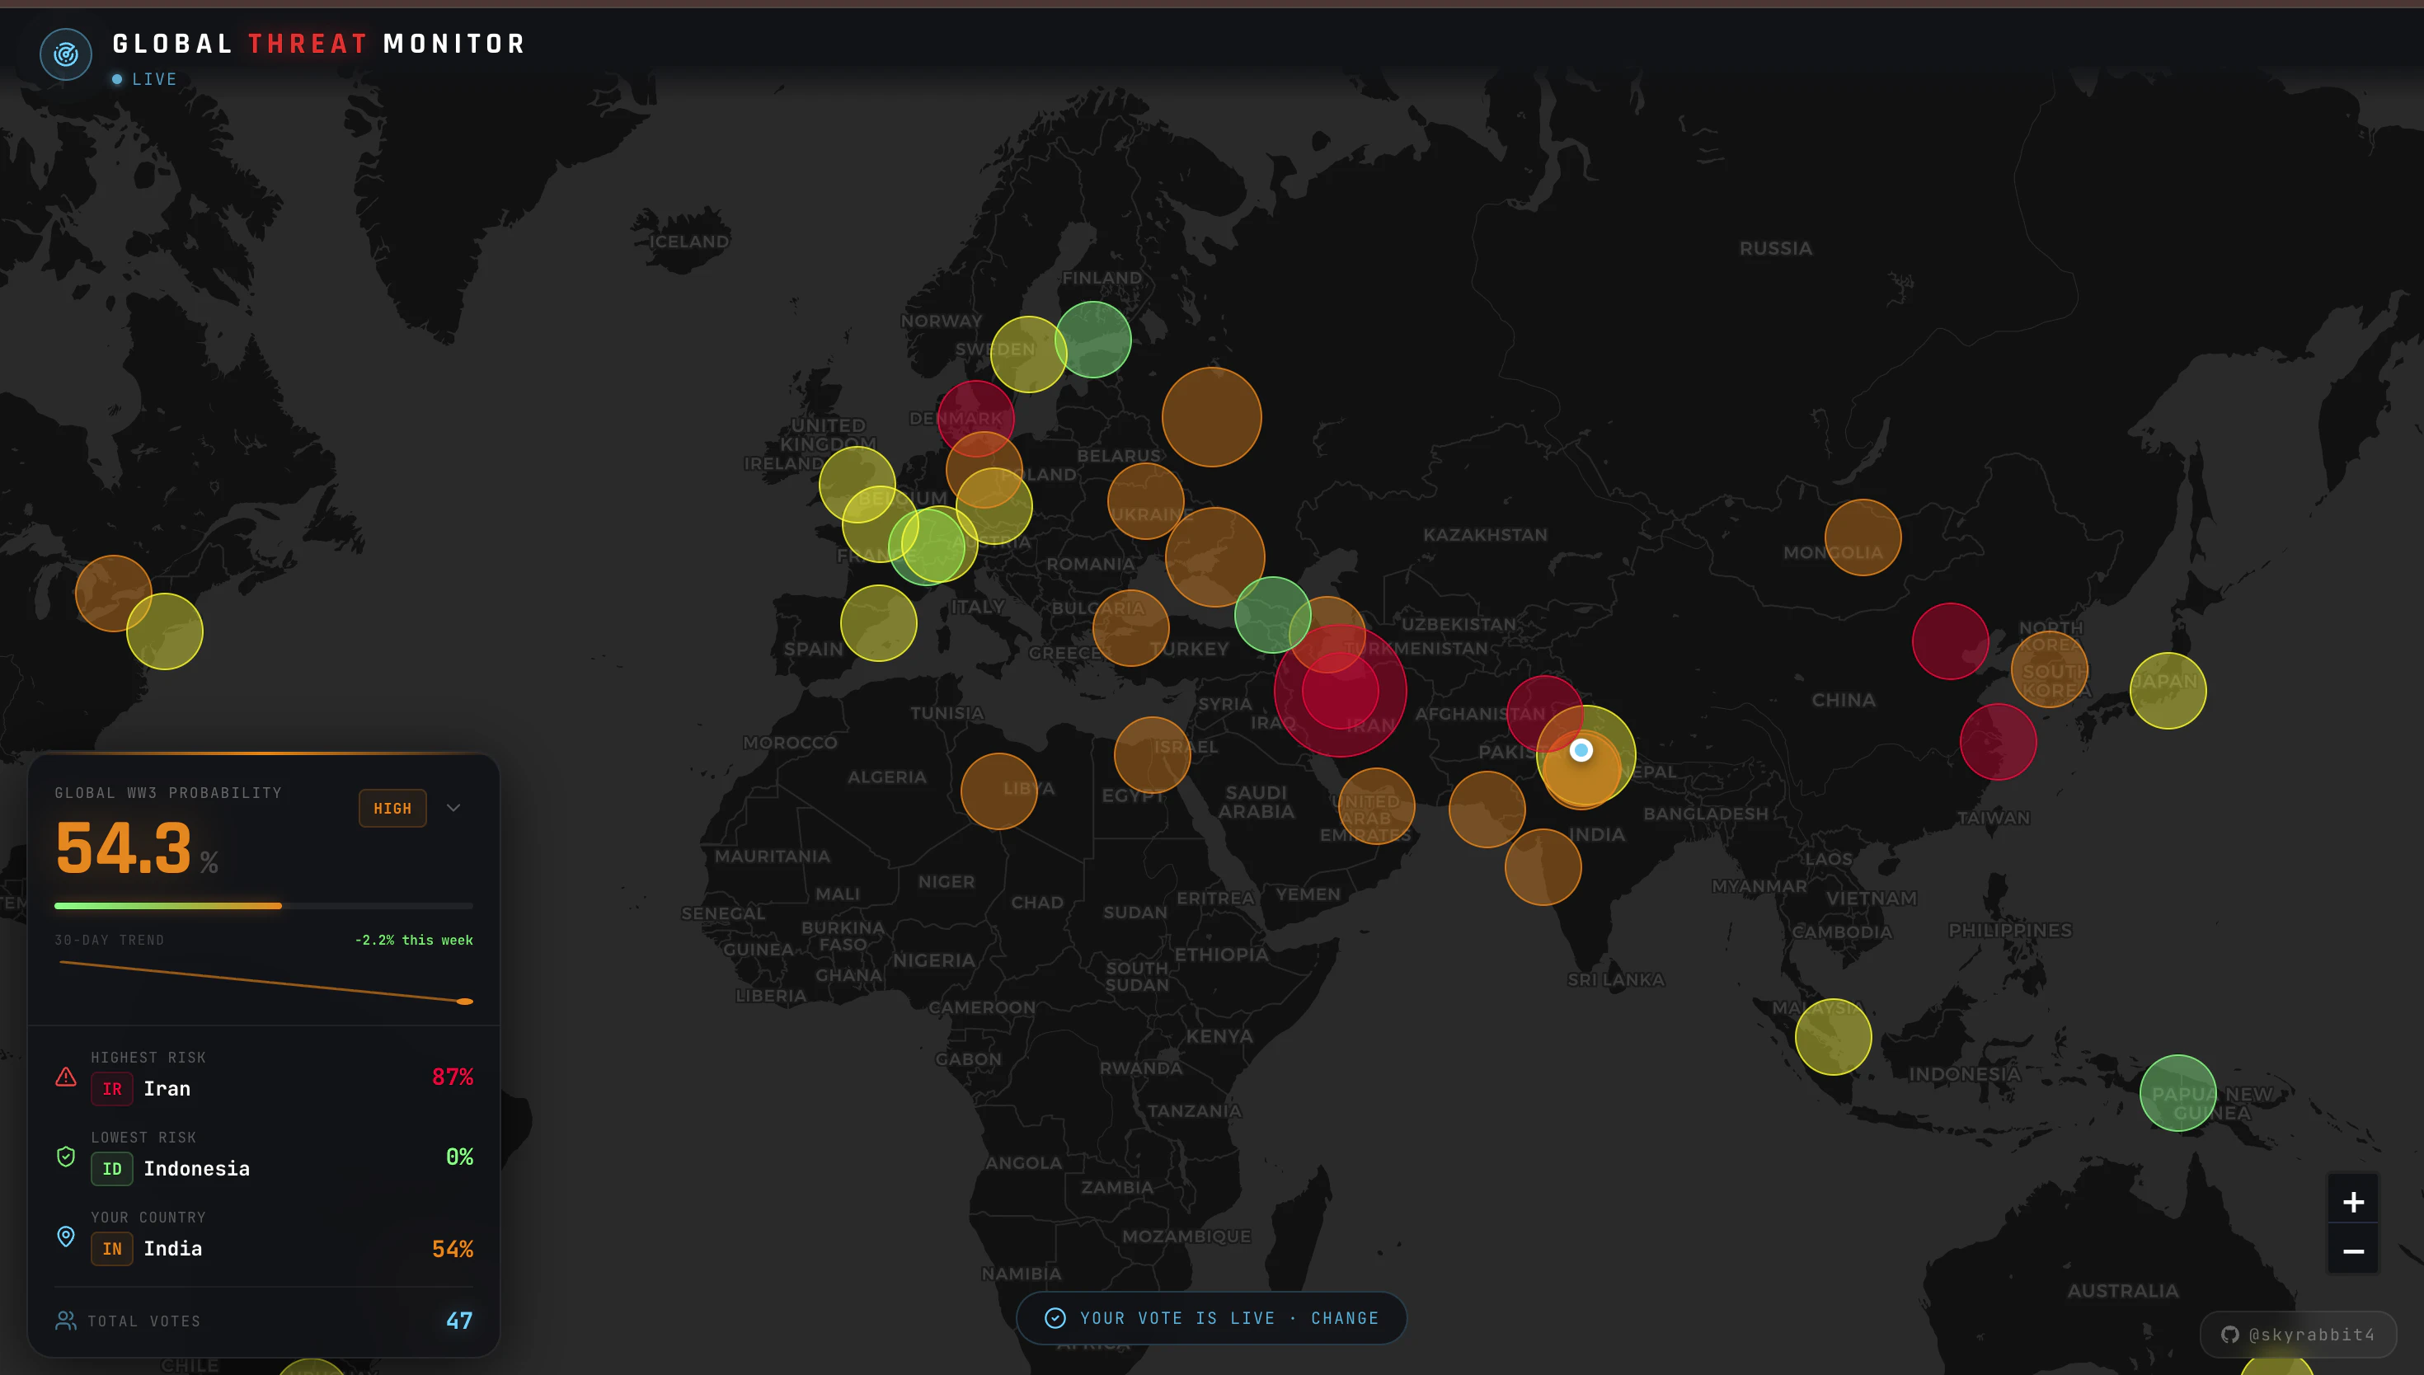Click the IR badge for Iran
2424x1375 pixels.
point(111,1088)
